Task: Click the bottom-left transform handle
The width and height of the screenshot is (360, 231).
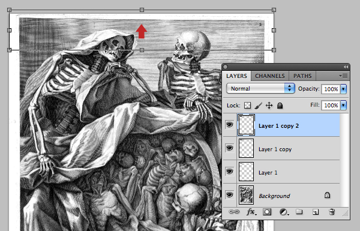Action: click(x=9, y=50)
